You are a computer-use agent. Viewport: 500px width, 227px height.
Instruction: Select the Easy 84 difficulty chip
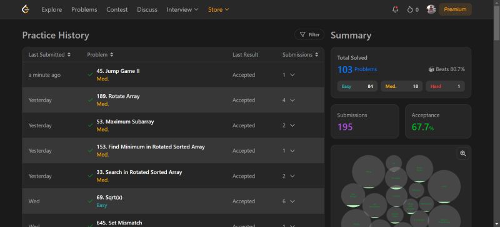(x=357, y=86)
